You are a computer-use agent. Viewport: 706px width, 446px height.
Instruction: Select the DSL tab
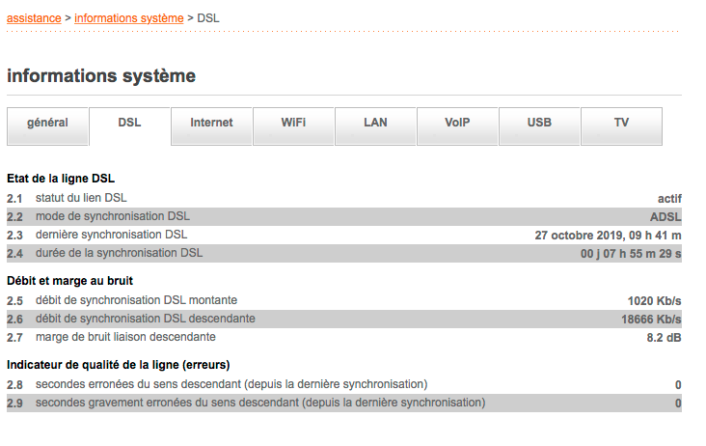[x=129, y=124]
